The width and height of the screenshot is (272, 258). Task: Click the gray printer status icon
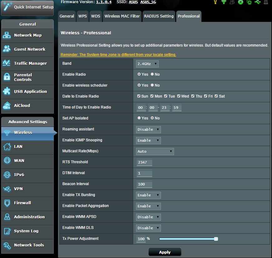(x=266, y=2)
